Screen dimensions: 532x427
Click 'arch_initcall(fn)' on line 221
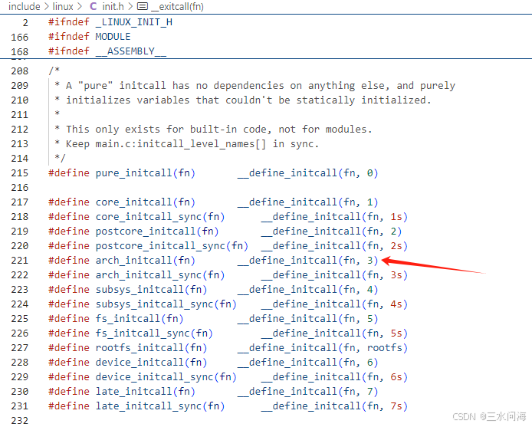click(145, 261)
